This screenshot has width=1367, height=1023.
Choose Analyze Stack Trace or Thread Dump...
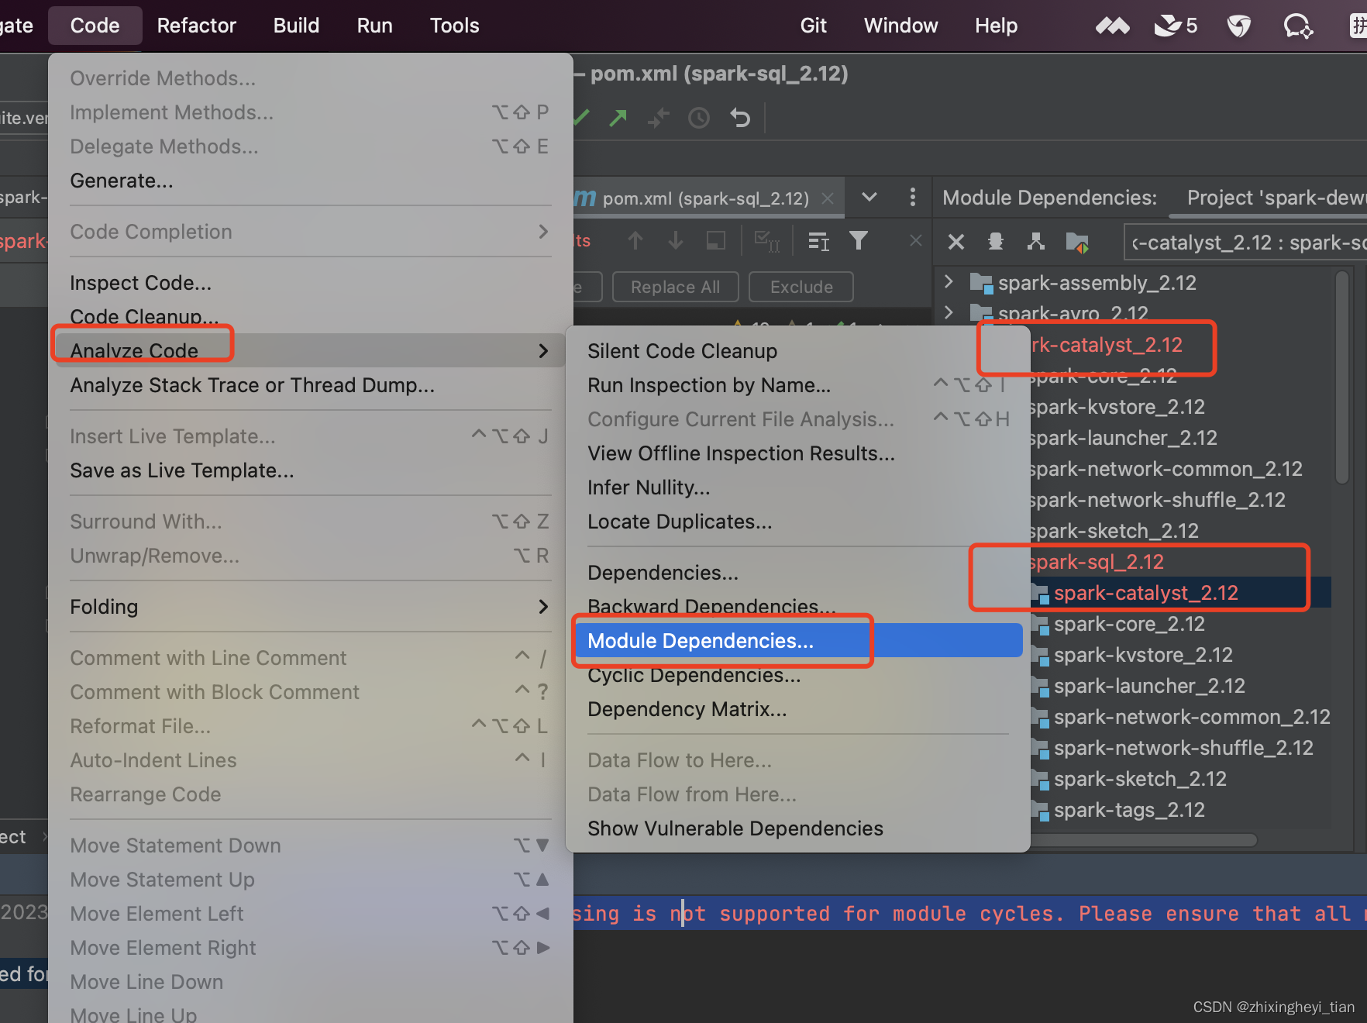point(310,385)
